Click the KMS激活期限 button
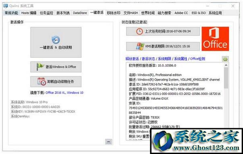This screenshot has height=154, width=243. [163, 46]
